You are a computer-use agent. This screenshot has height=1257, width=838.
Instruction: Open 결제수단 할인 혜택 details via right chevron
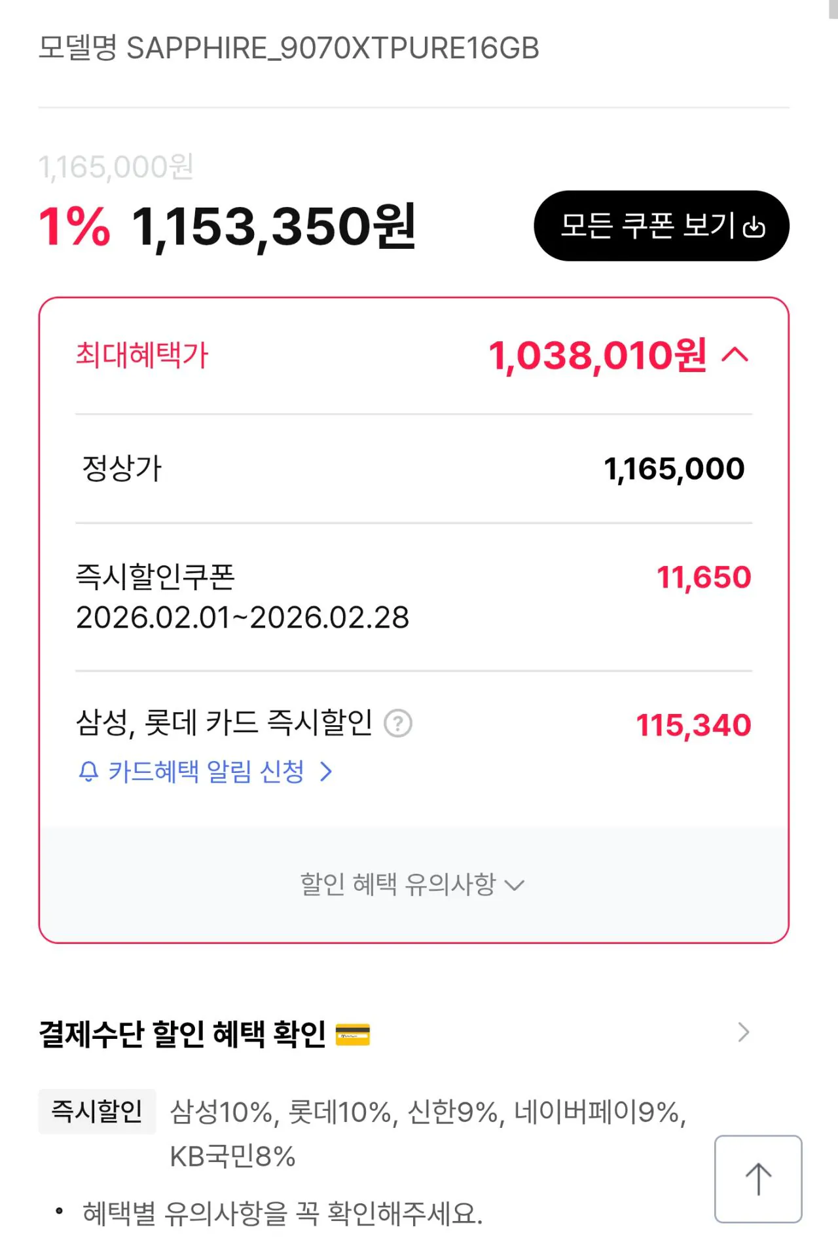tap(743, 1032)
